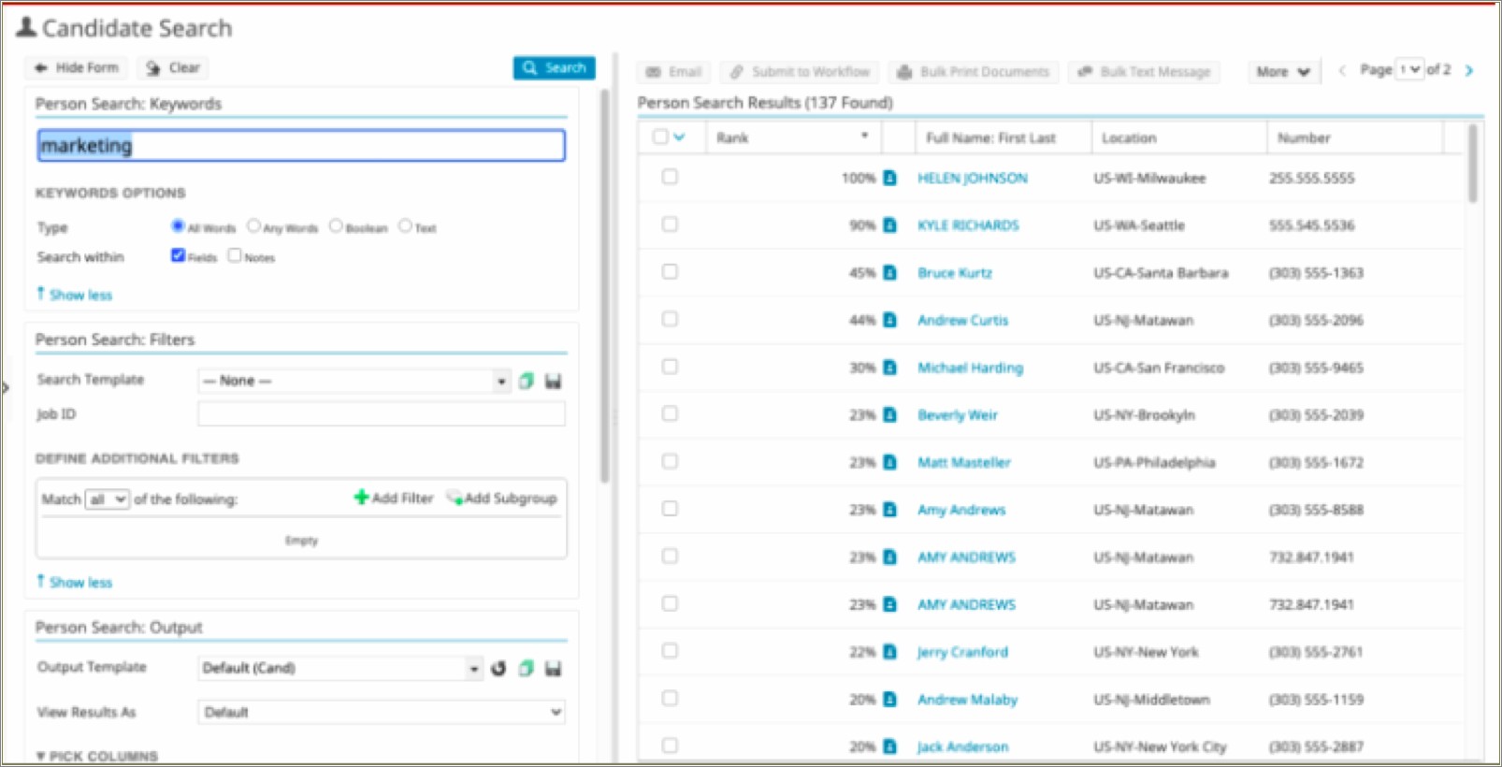
Task: Click the Rank column sort arrow
Action: [x=864, y=137]
